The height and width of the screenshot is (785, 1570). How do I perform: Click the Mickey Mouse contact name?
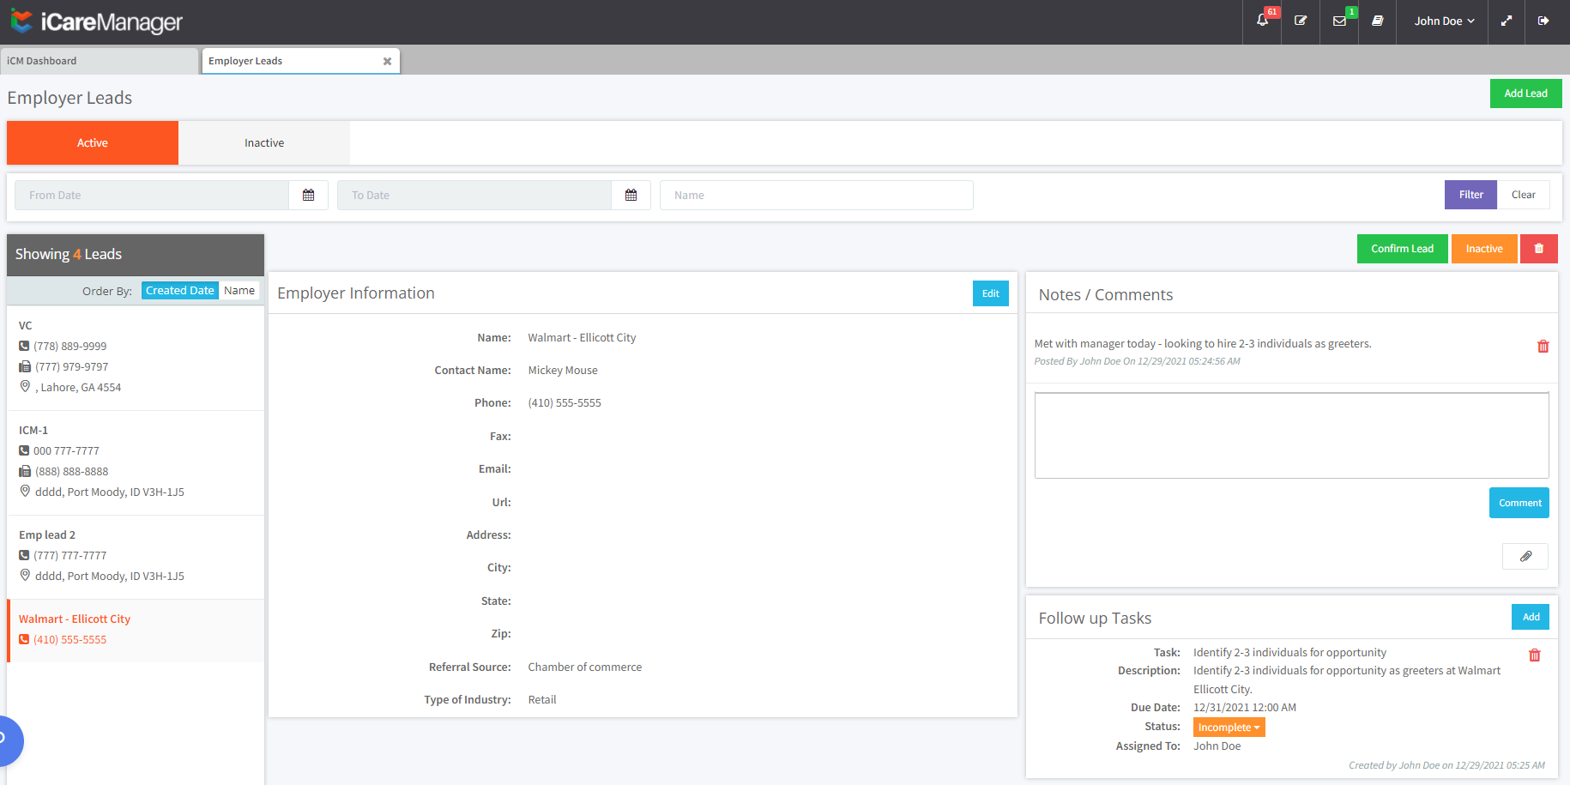coord(563,371)
